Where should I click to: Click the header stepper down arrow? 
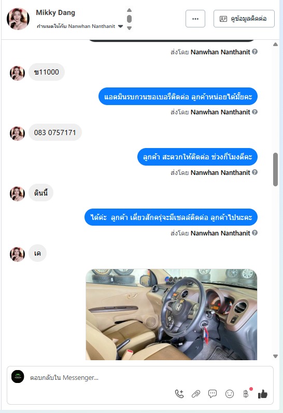(129, 28)
